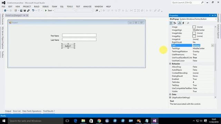Open the solution platforms combo box
This screenshot has width=221, height=124.
point(85,11)
